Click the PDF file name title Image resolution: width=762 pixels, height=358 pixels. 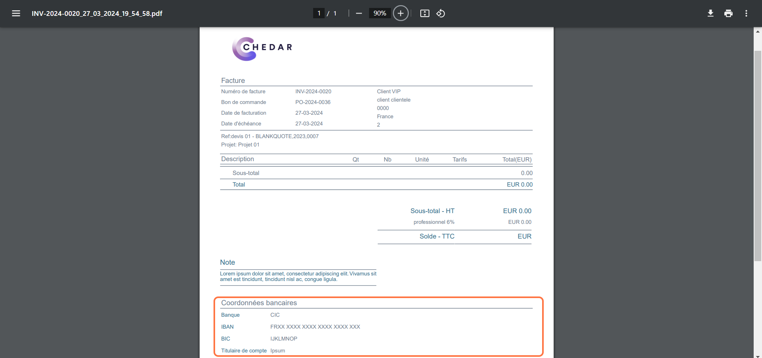click(x=97, y=13)
